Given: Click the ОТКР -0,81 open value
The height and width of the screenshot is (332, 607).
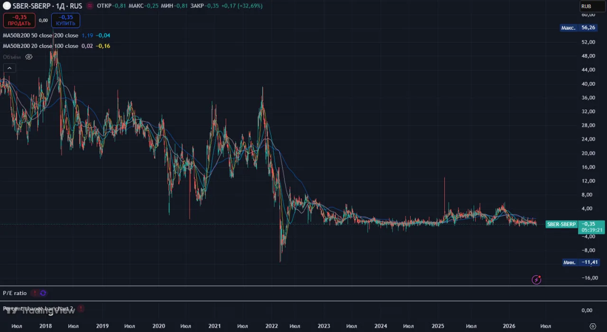Looking at the screenshot, I should tap(110, 6).
